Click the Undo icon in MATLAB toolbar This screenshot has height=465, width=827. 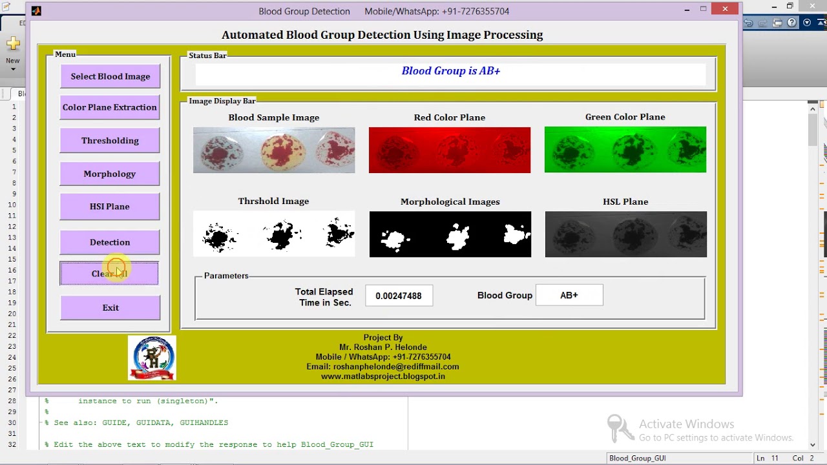click(749, 23)
